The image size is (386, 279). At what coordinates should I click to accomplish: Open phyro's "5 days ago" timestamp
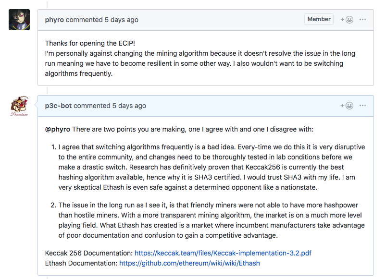click(121, 20)
